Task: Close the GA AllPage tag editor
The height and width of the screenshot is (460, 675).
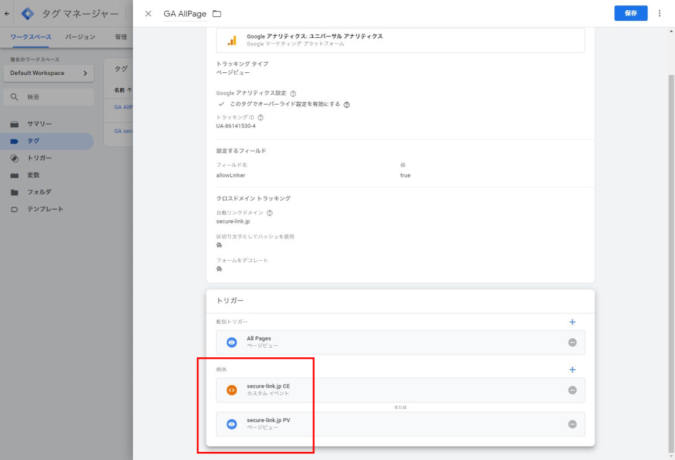Action: 148,14
